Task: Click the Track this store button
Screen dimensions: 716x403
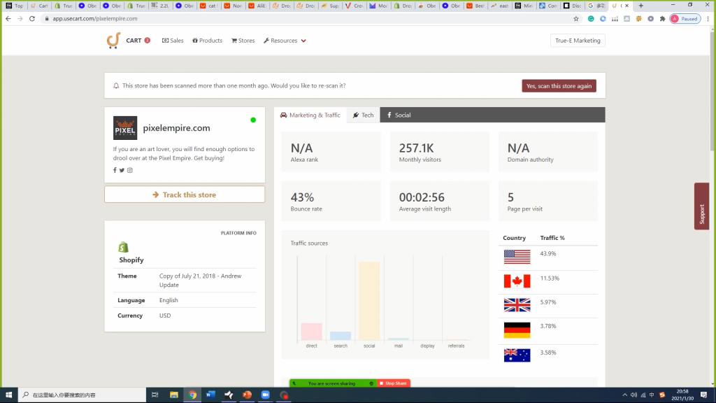Action: coord(184,194)
